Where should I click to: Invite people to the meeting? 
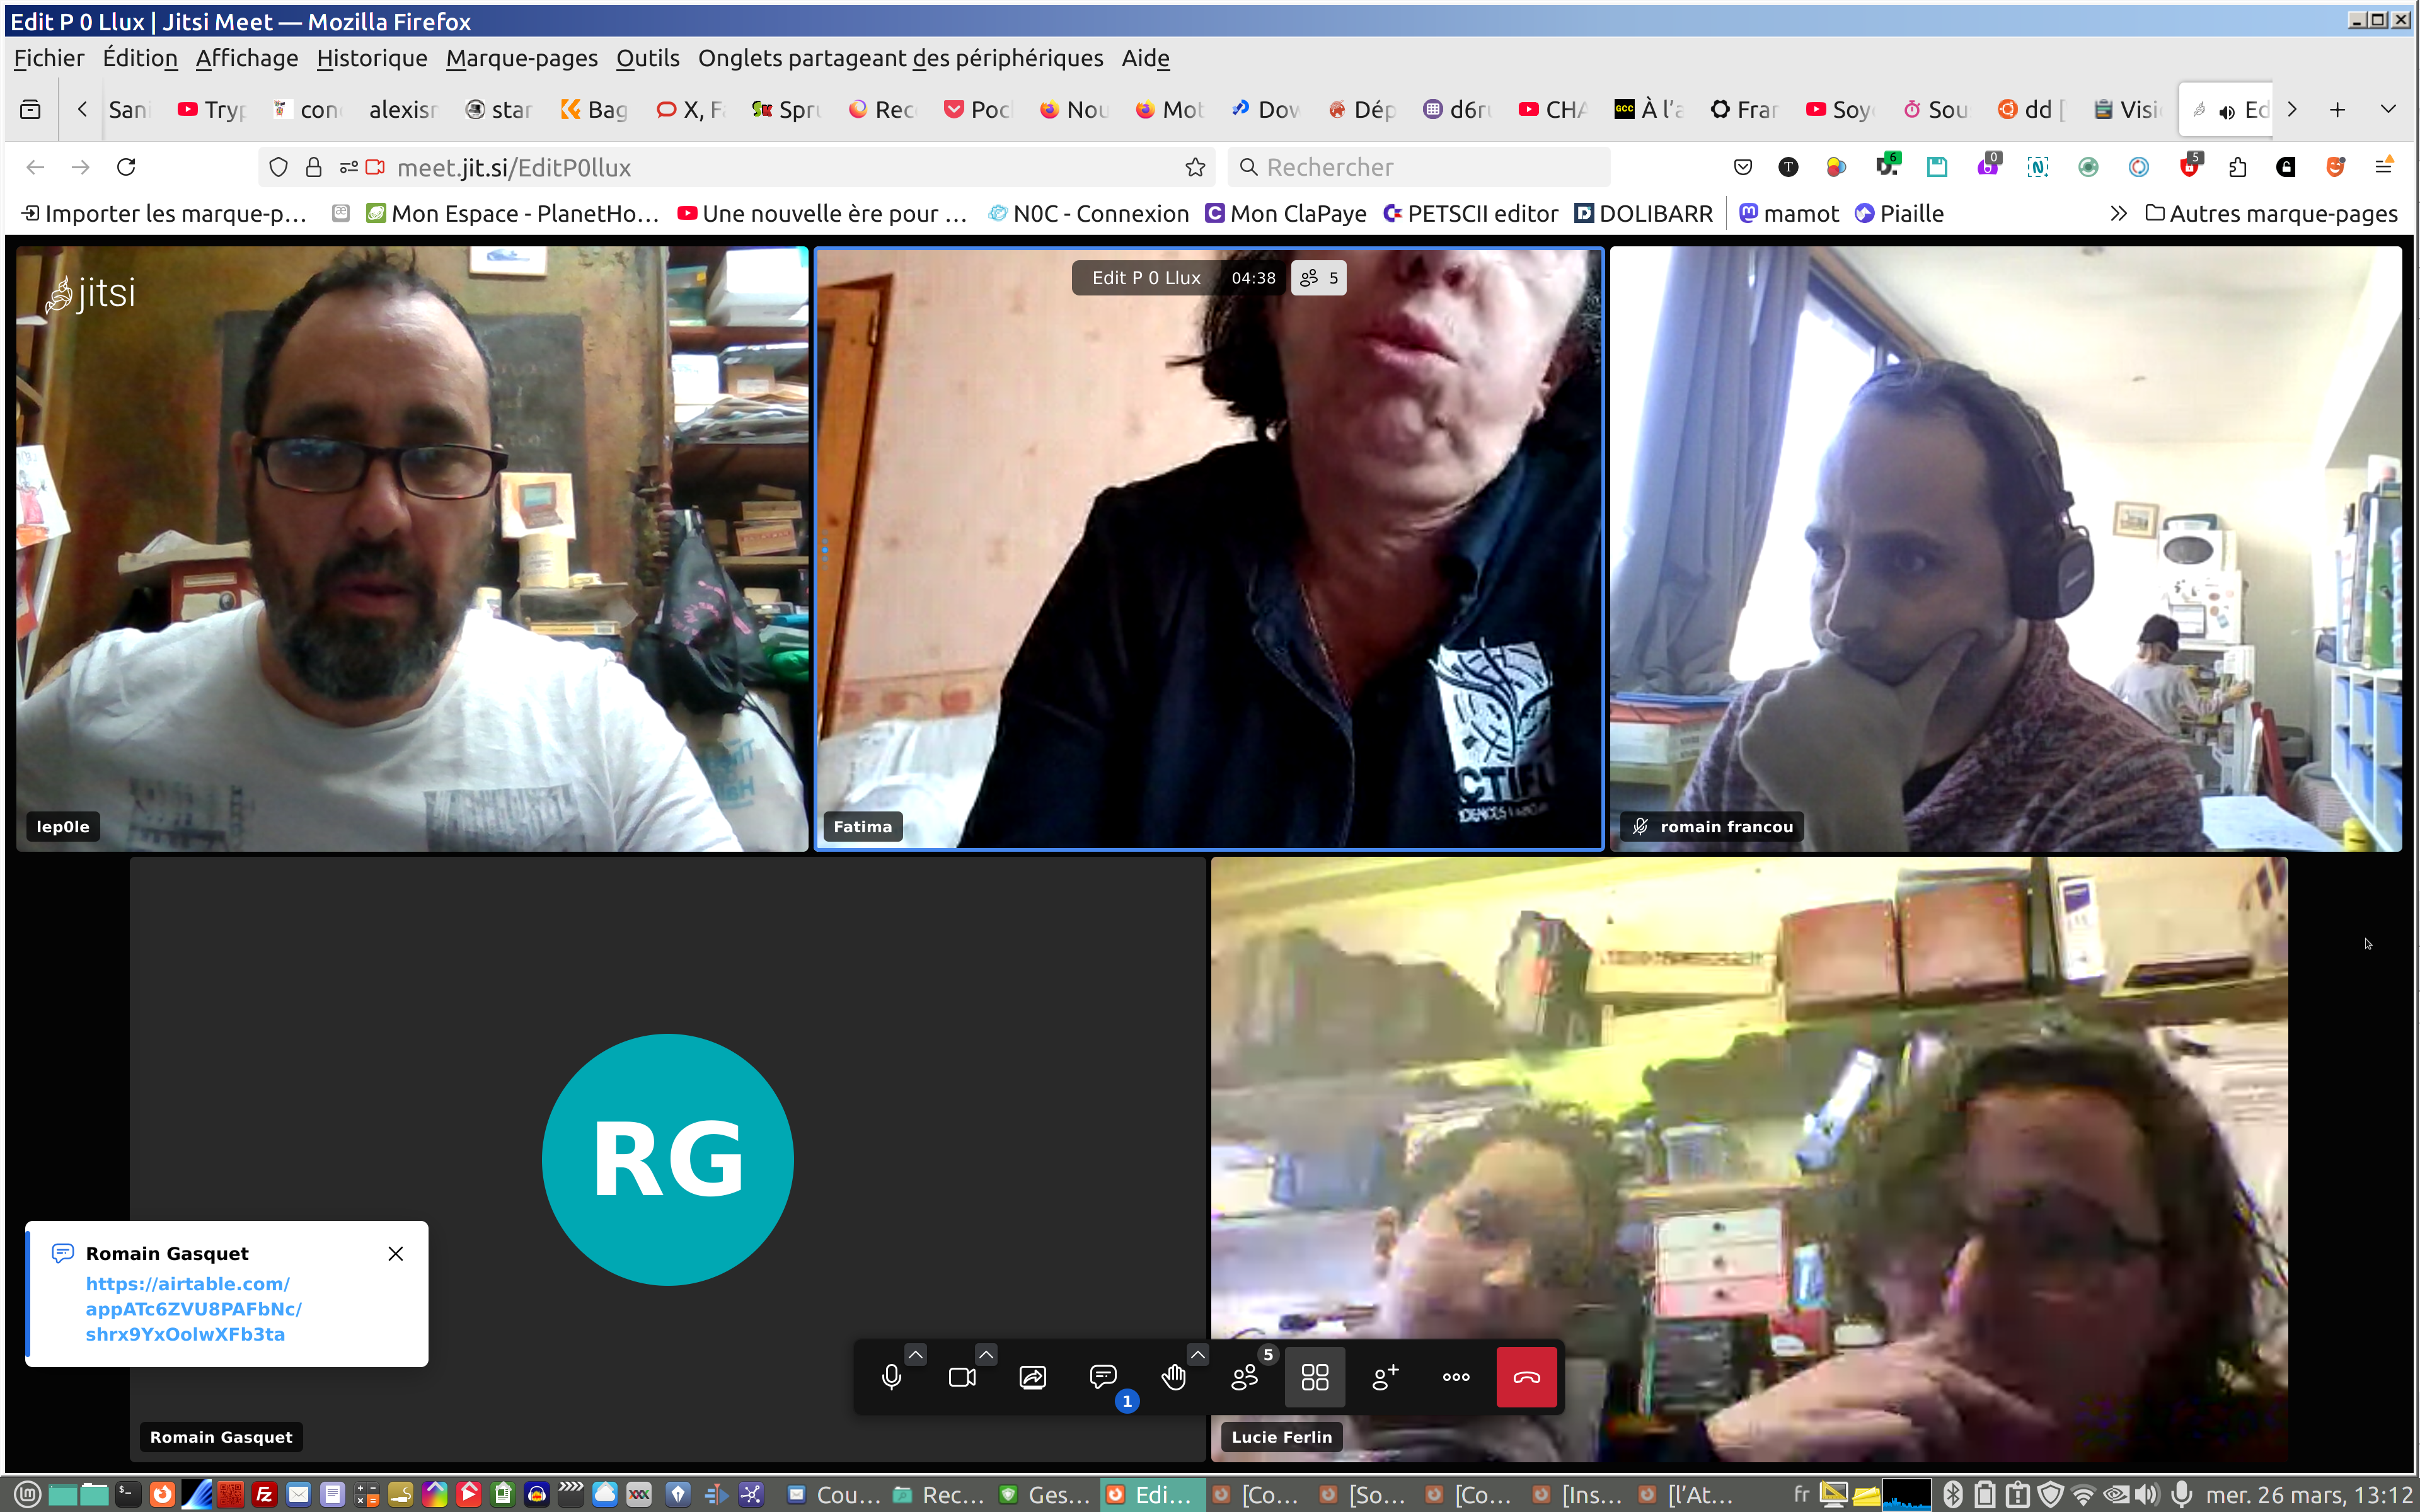[1385, 1377]
